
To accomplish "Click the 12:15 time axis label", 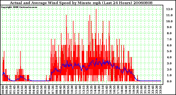I will [83, 90].
